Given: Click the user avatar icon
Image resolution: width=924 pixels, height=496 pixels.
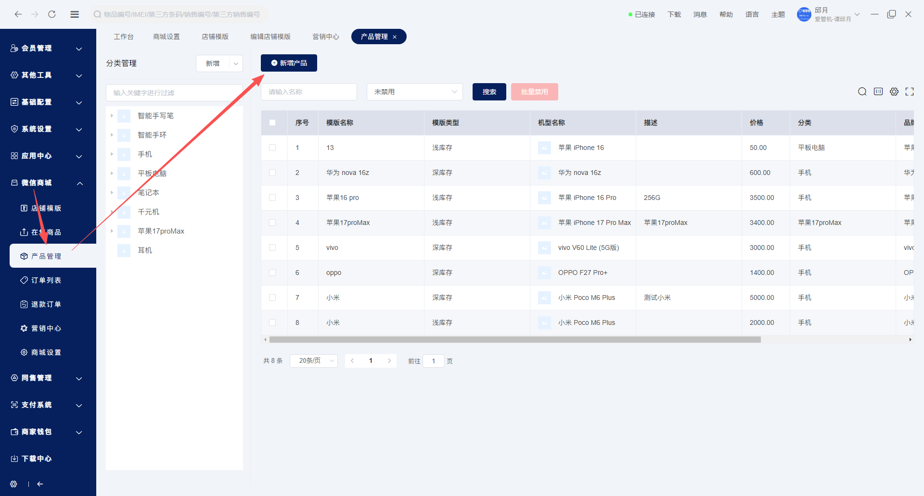Looking at the screenshot, I should (x=804, y=14).
